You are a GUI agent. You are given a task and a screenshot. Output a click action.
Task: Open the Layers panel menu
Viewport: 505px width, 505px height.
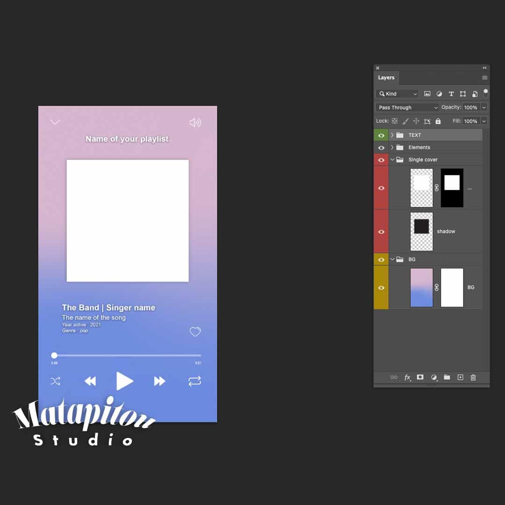click(484, 78)
